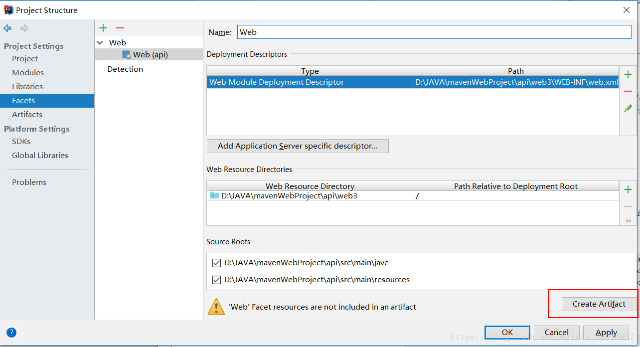
Task: Open Problems section
Action: (x=29, y=182)
